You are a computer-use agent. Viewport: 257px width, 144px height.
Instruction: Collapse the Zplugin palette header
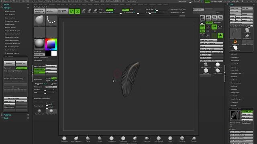7,8
